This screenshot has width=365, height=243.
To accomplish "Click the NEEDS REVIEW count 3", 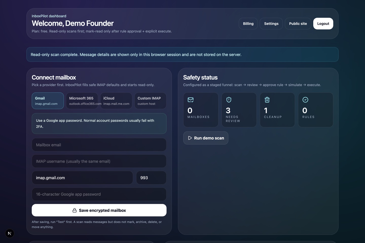I will [x=228, y=111].
